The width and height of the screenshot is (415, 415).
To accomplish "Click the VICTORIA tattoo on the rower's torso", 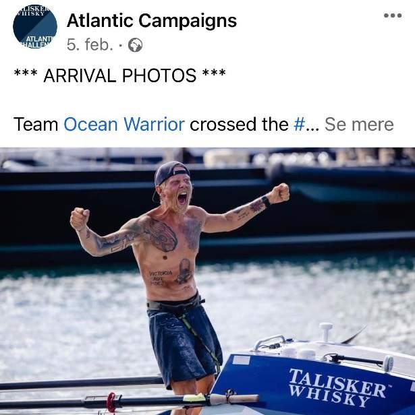I will [161, 273].
